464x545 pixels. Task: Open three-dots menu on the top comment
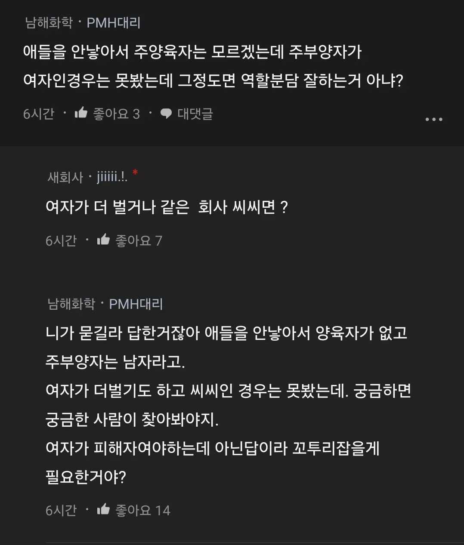pyautogui.click(x=433, y=119)
